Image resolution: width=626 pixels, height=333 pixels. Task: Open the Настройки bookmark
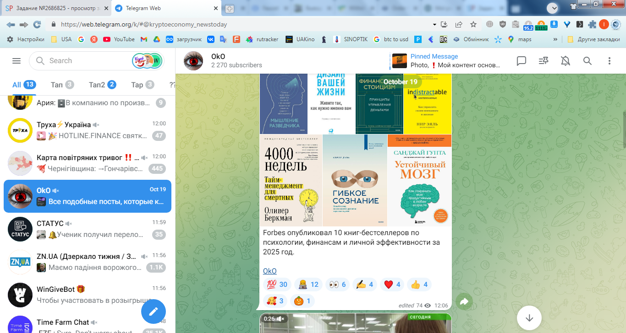tap(26, 39)
